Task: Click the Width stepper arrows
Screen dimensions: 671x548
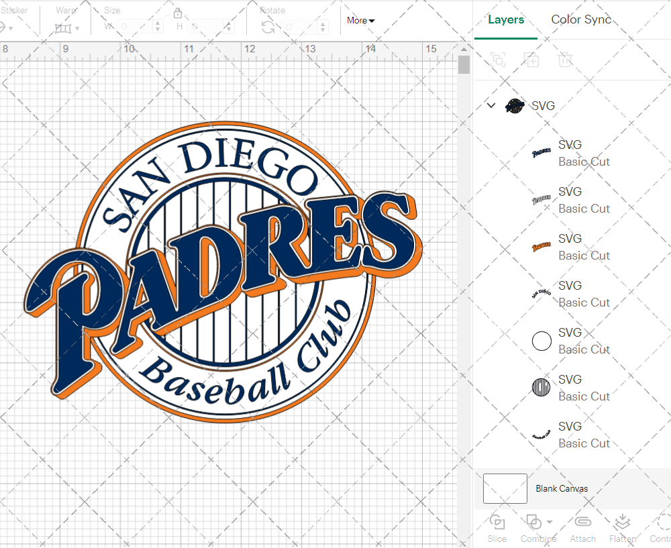Action: click(158, 27)
